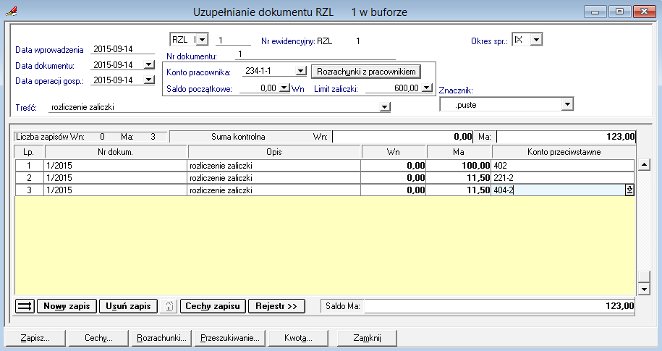Click the application icon in the title bar
This screenshot has width=662, height=351.
tap(11, 12)
